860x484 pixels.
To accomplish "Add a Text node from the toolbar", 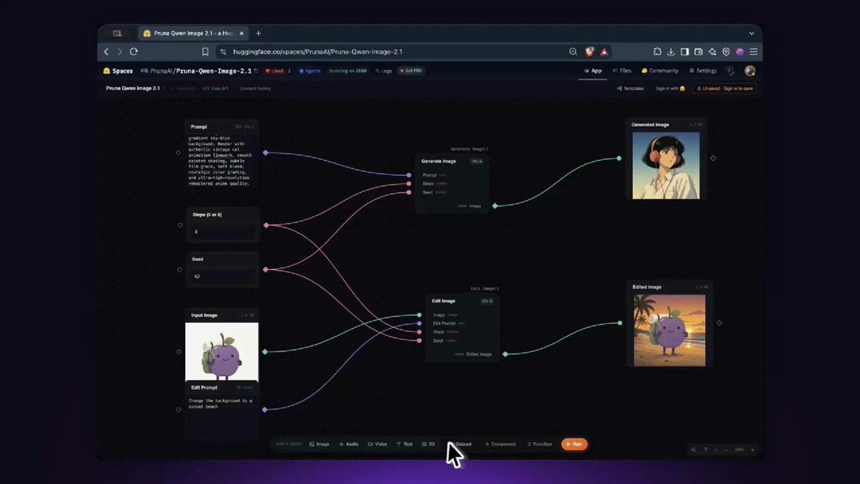I will click(405, 445).
